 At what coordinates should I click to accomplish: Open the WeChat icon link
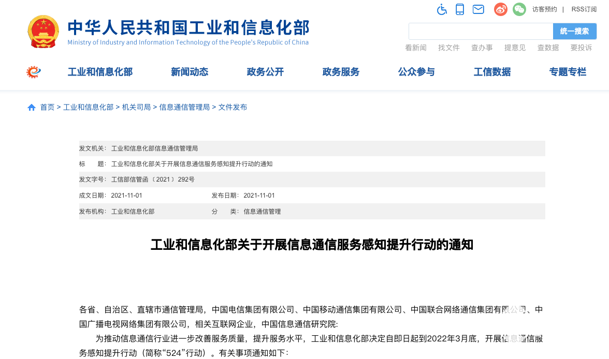(519, 9)
